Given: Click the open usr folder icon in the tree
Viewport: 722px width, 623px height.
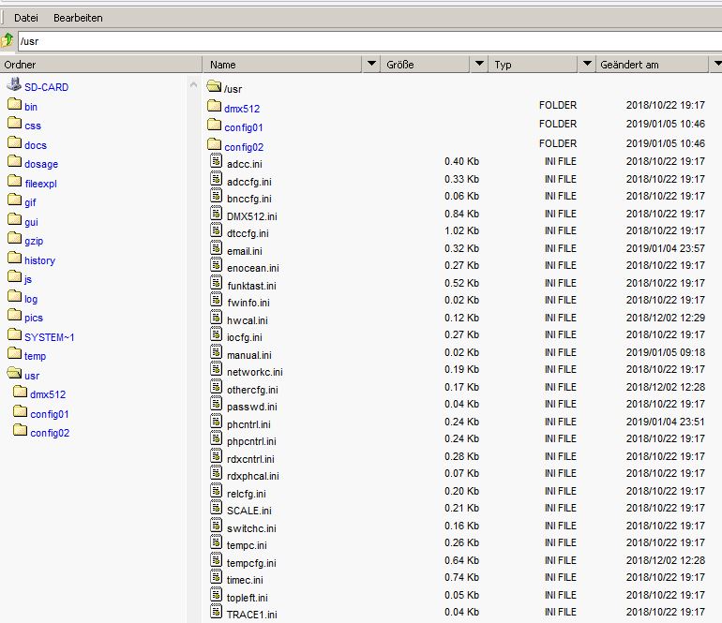Looking at the screenshot, I should click(x=14, y=372).
